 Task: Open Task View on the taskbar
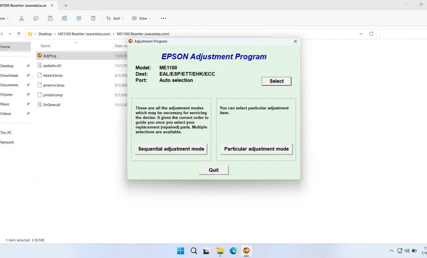point(207,251)
